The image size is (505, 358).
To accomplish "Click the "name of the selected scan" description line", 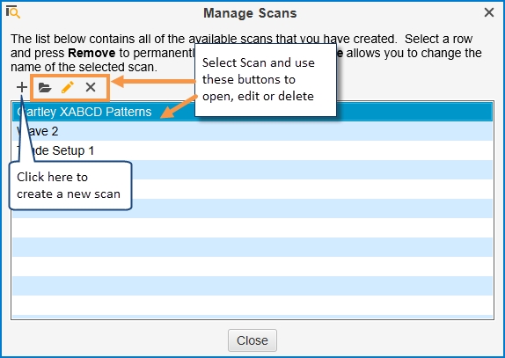I will click(x=84, y=67).
